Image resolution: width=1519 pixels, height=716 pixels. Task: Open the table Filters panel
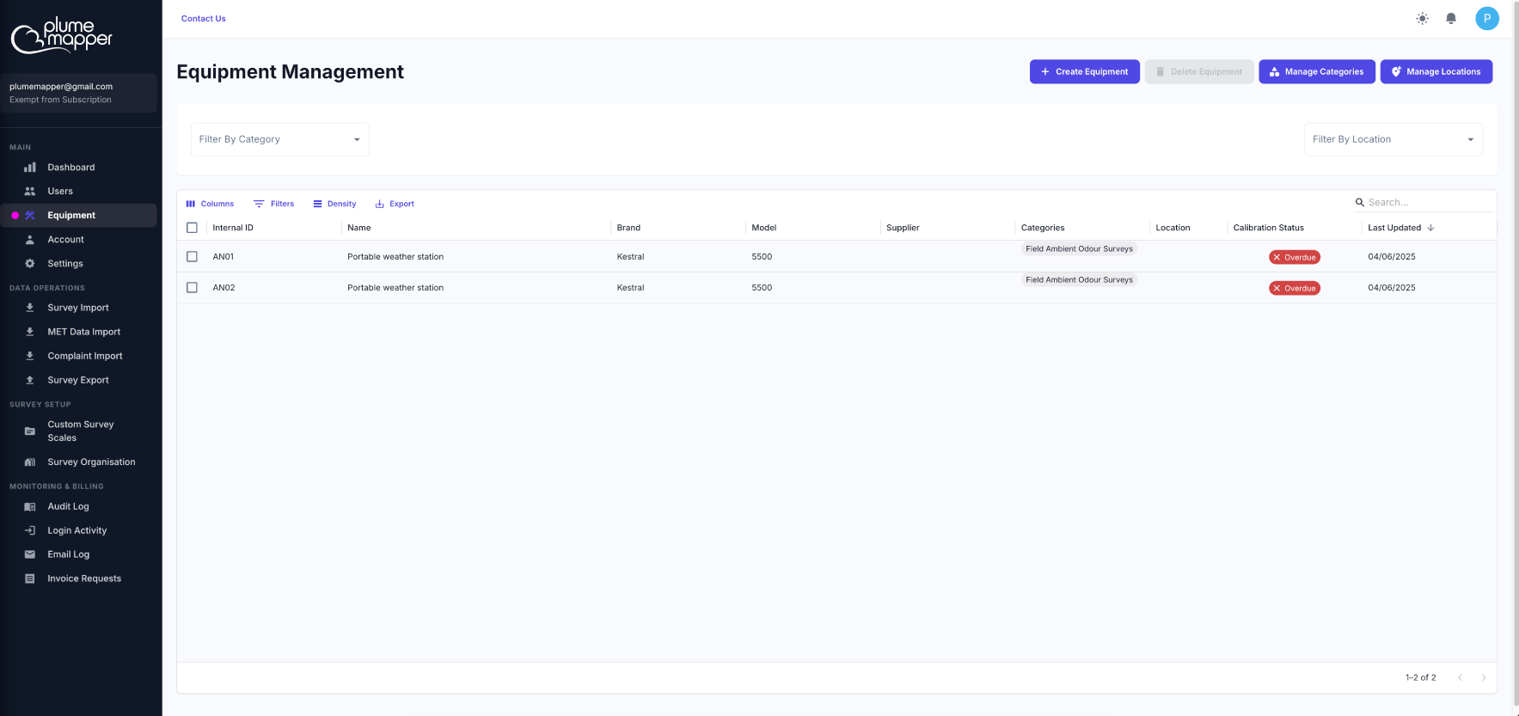pos(274,204)
